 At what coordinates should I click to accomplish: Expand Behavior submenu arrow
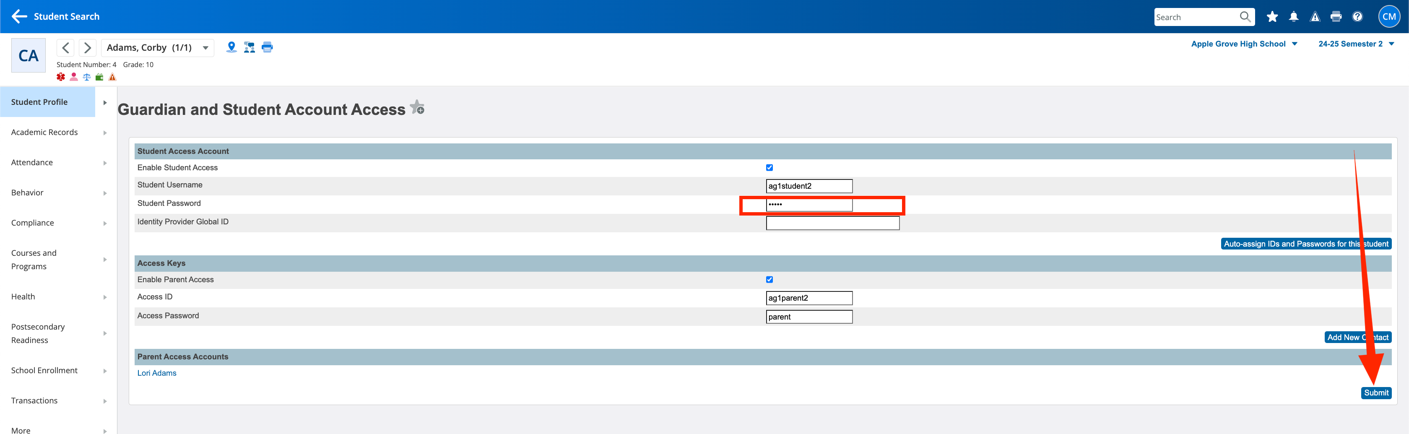coord(105,193)
